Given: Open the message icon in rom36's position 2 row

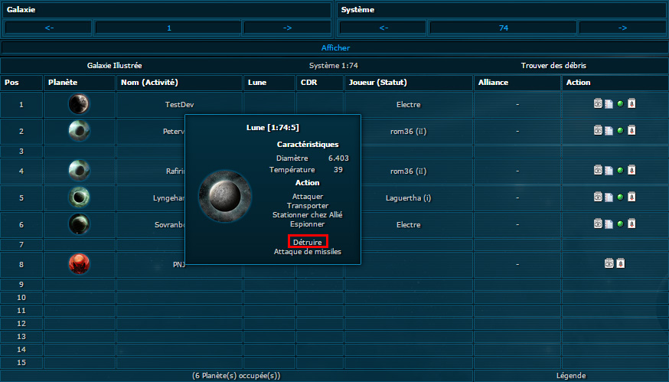Looking at the screenshot, I should tap(609, 131).
